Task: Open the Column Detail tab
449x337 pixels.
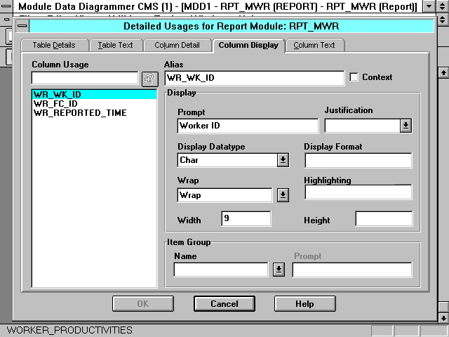Action: pos(176,45)
